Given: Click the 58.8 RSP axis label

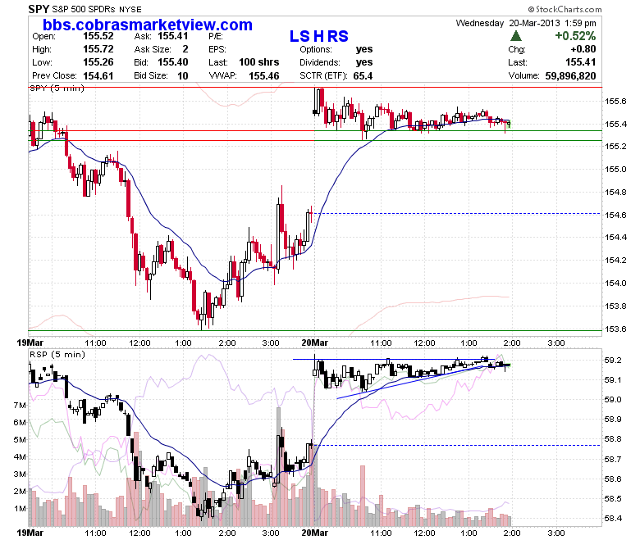Looking at the screenshot, I should 613,439.
